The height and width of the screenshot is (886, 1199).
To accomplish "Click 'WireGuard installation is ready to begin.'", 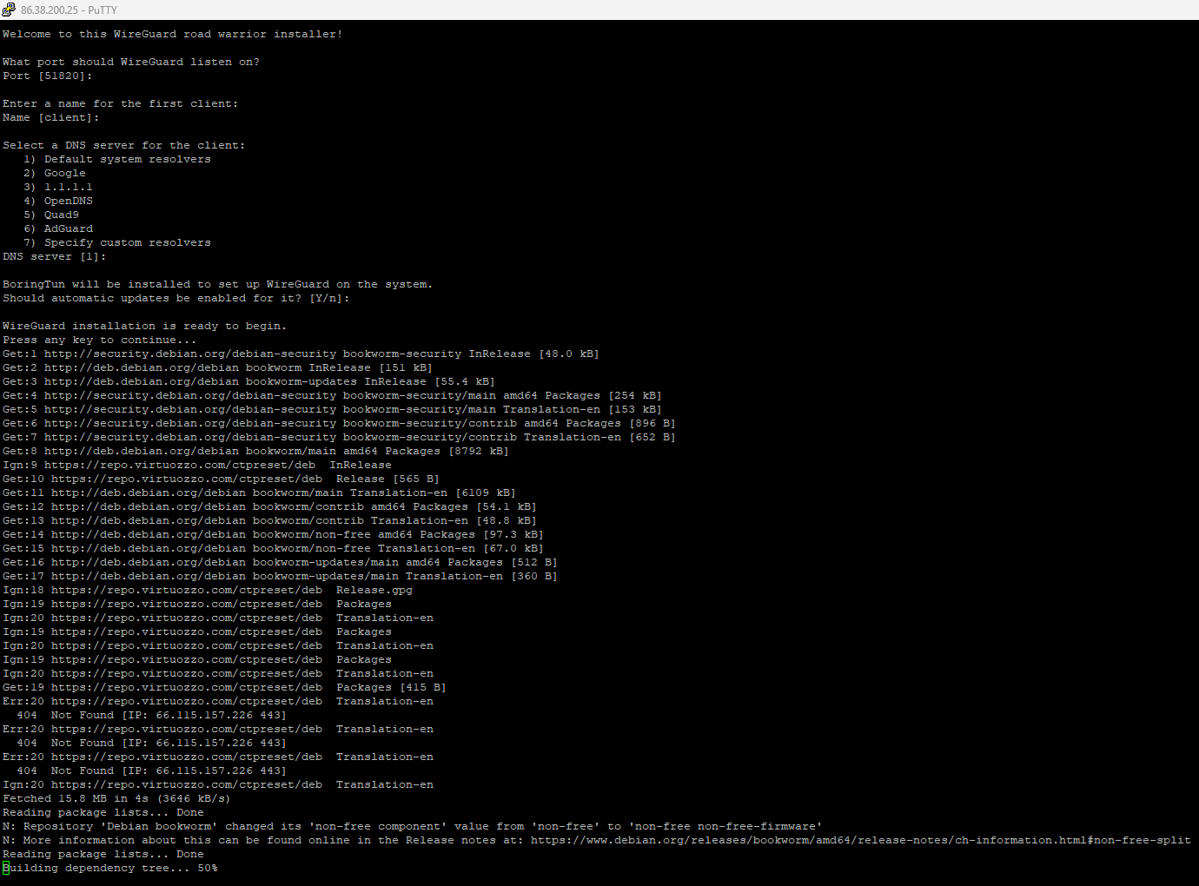I will 144,326.
